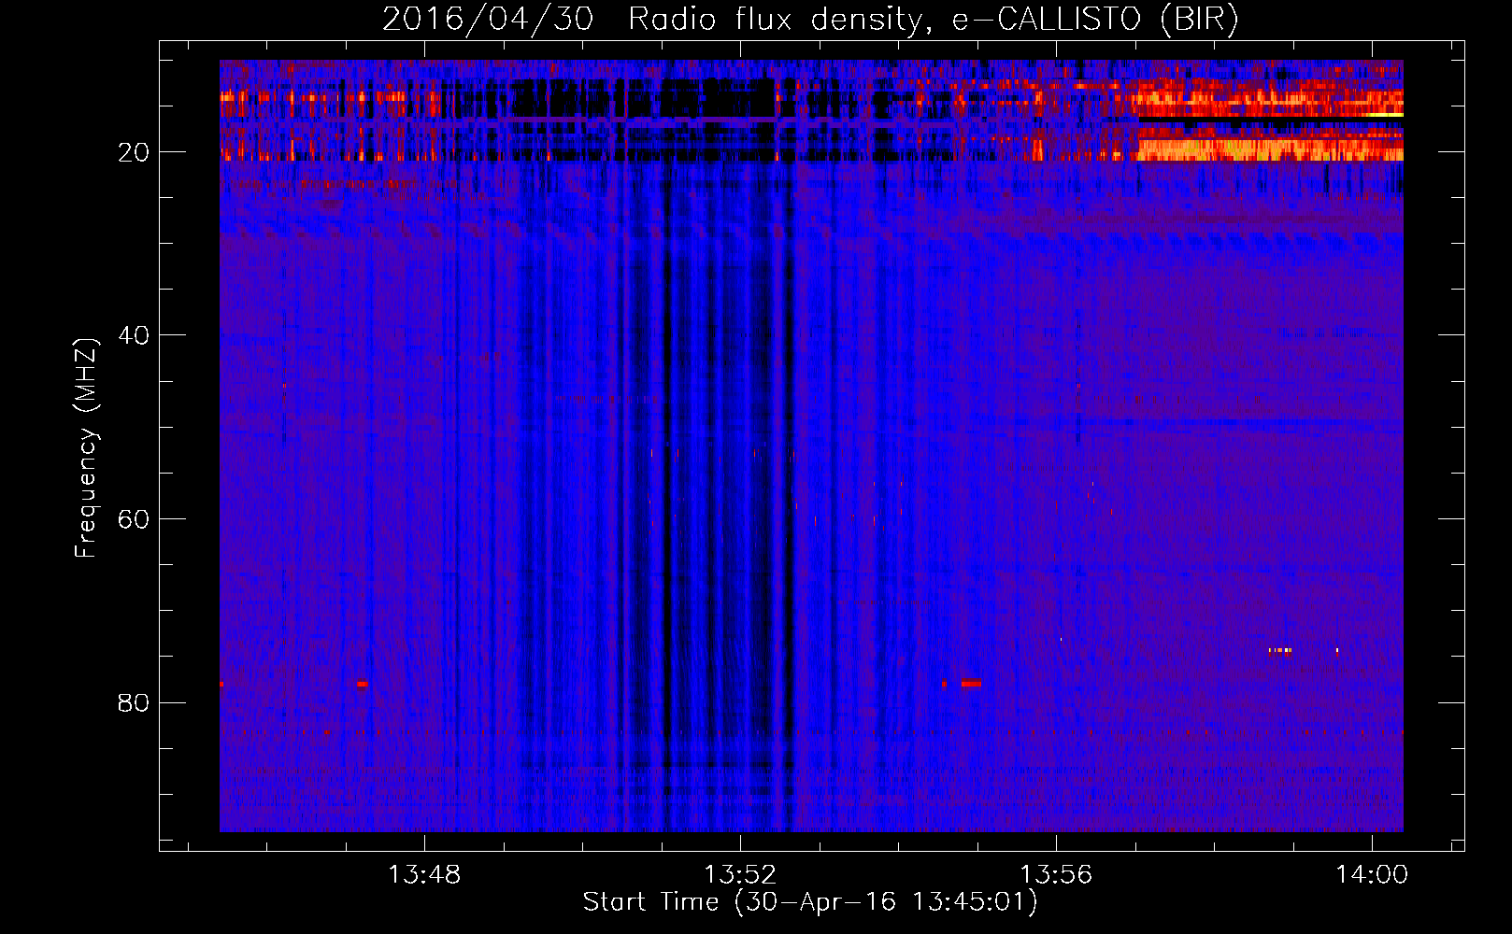Click the 20 MHz frequency tick label
The height and width of the screenshot is (934, 1512).
135,152
